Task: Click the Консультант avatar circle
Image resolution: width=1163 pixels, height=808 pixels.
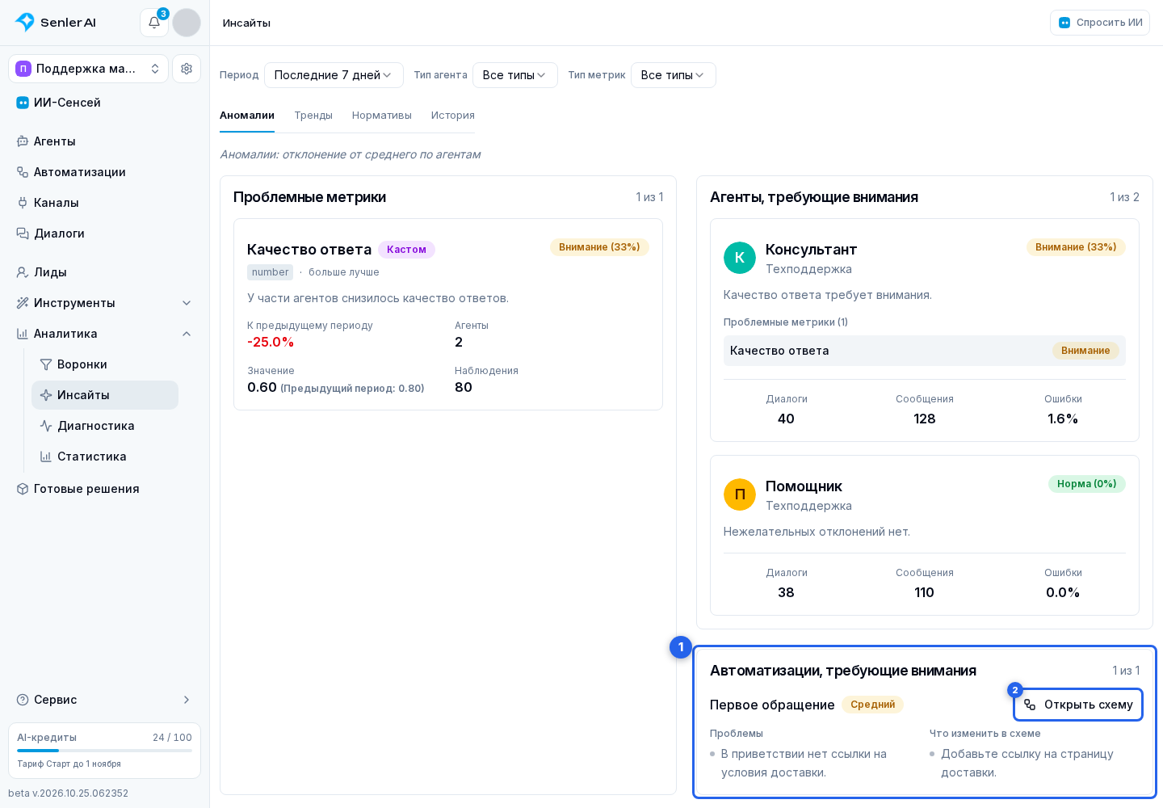Action: [x=740, y=258]
